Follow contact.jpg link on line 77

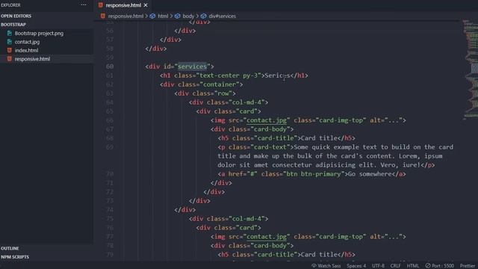[x=267, y=236]
